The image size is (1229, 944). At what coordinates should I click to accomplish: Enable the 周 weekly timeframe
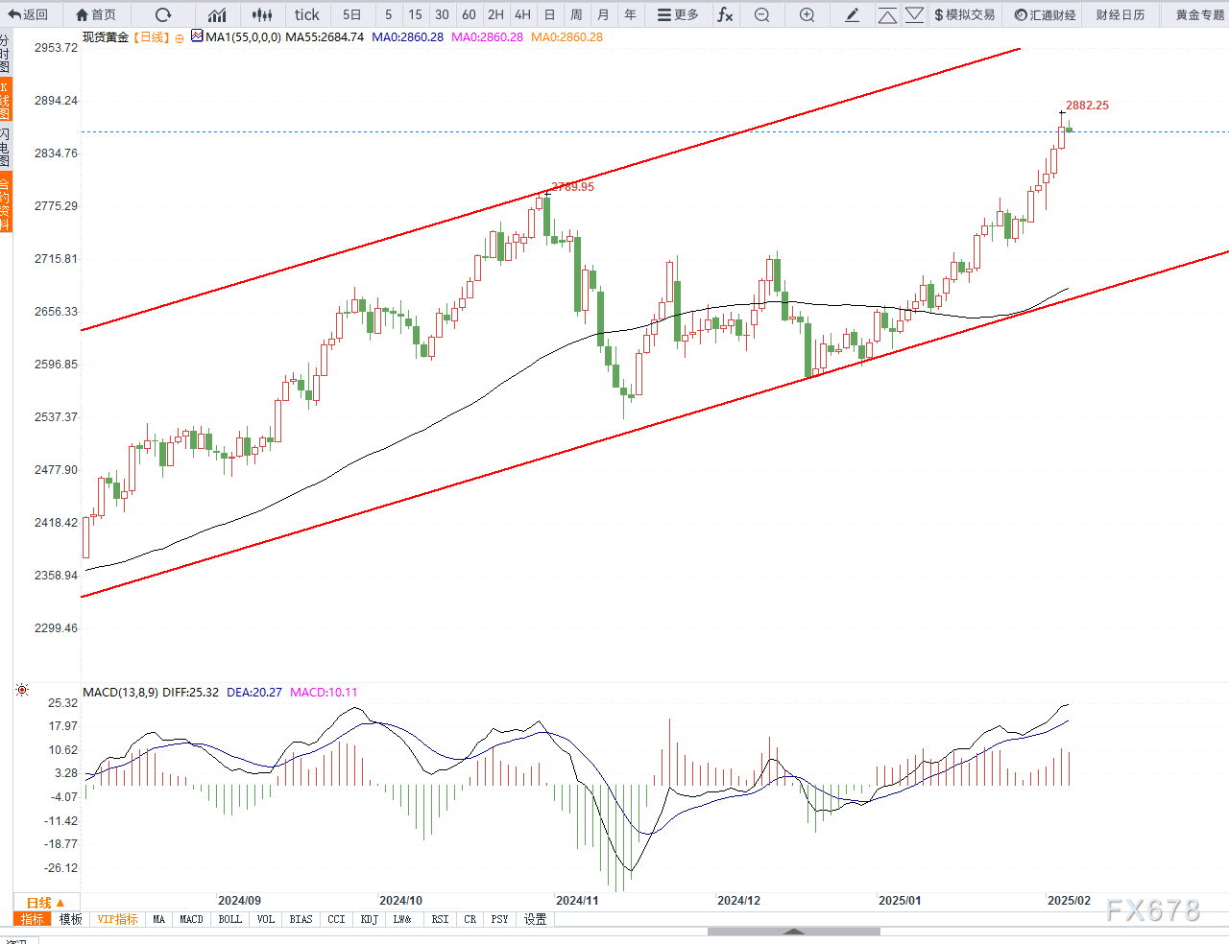[576, 14]
